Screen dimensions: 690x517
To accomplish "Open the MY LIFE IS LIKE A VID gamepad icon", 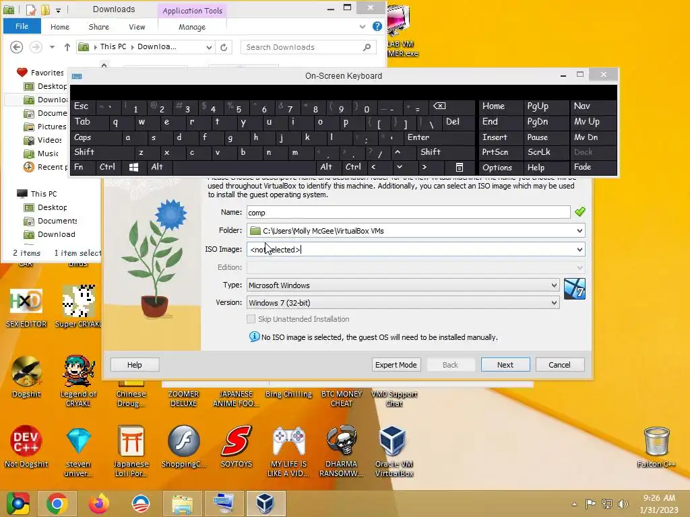I will click(x=288, y=441).
